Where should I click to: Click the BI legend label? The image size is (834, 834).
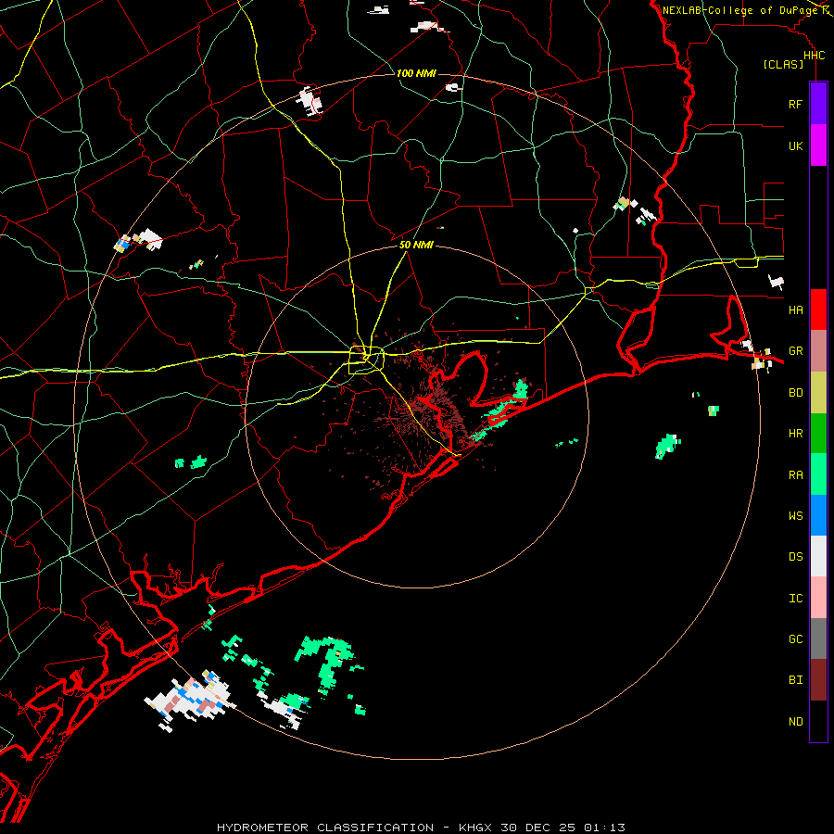point(795,680)
